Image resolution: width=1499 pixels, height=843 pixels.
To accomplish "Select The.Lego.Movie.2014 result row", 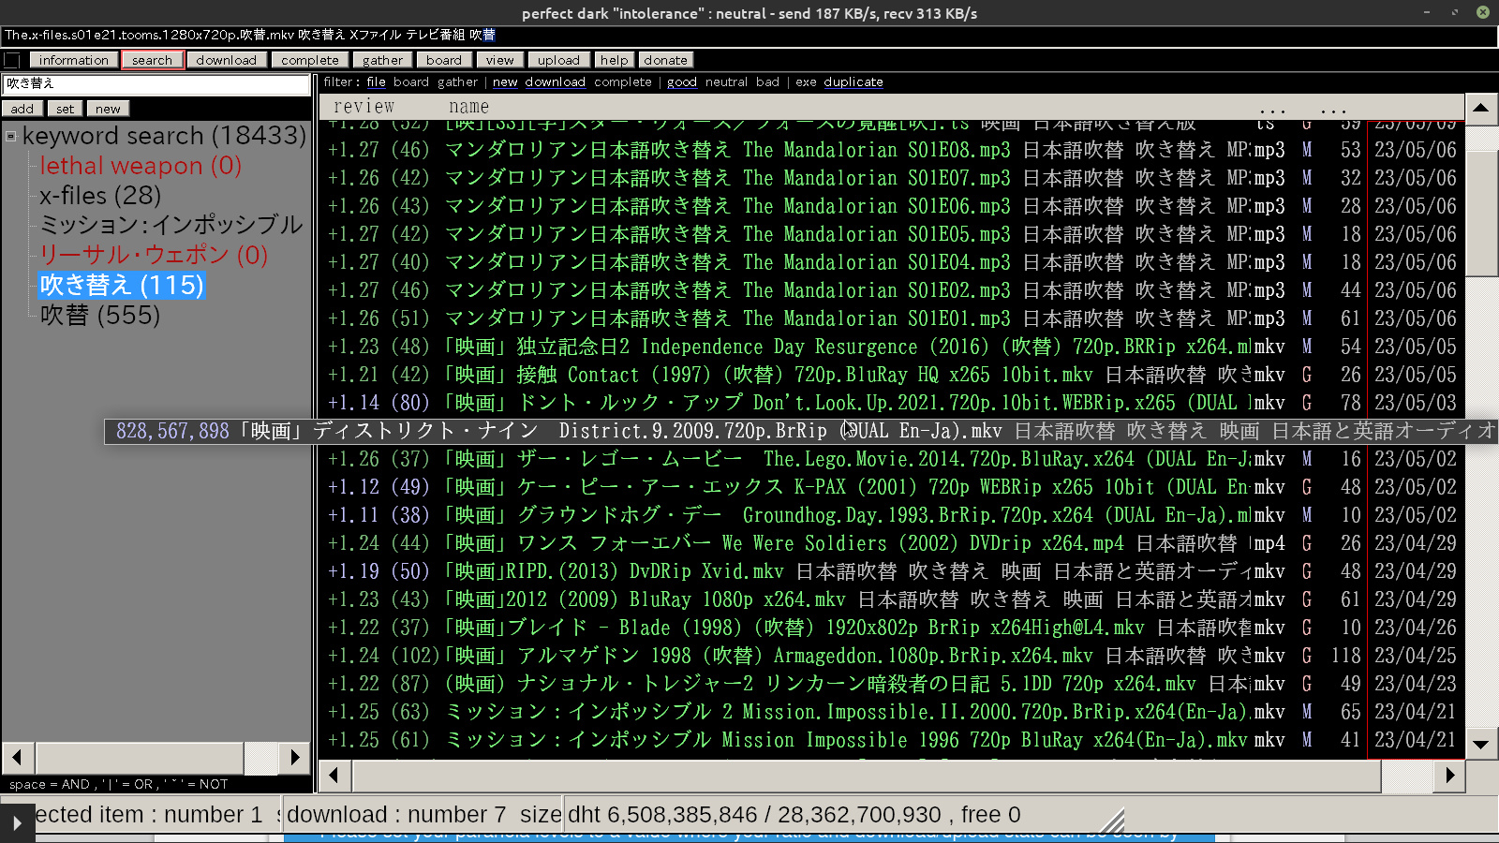I will pos(891,459).
